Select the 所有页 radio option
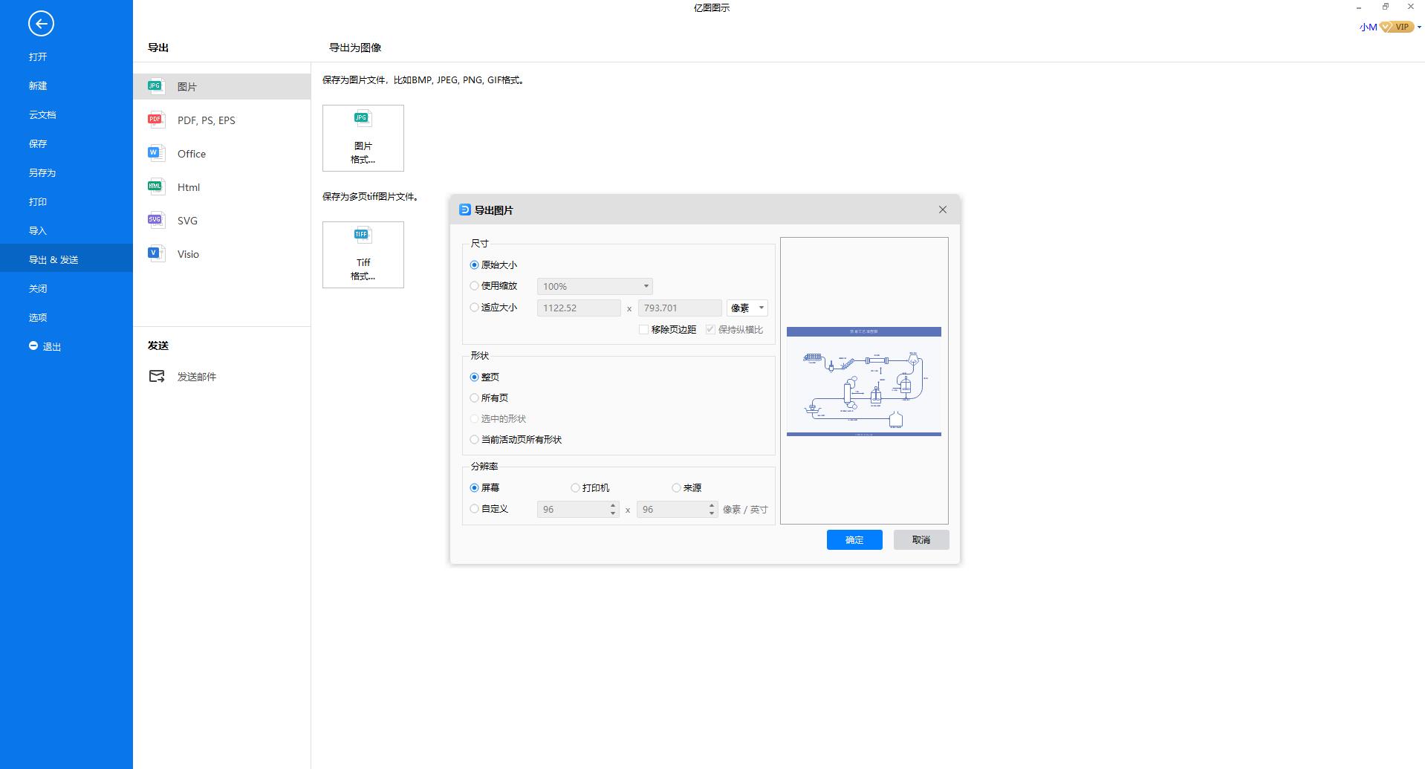This screenshot has height=769, width=1425. 474,398
